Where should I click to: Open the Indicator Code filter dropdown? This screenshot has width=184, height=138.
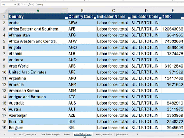pyautogui.click(x=160, y=18)
